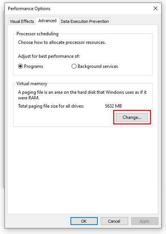
Task: Click the Choose how to allocate processor text
Action: [x=62, y=42]
